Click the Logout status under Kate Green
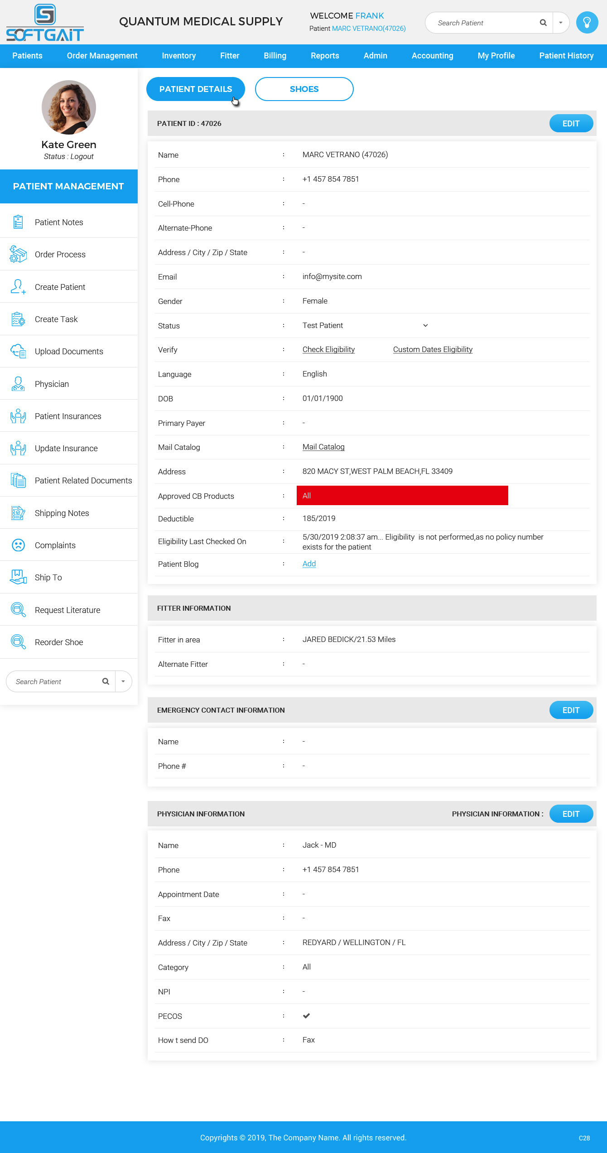This screenshot has width=607, height=1153. [82, 156]
